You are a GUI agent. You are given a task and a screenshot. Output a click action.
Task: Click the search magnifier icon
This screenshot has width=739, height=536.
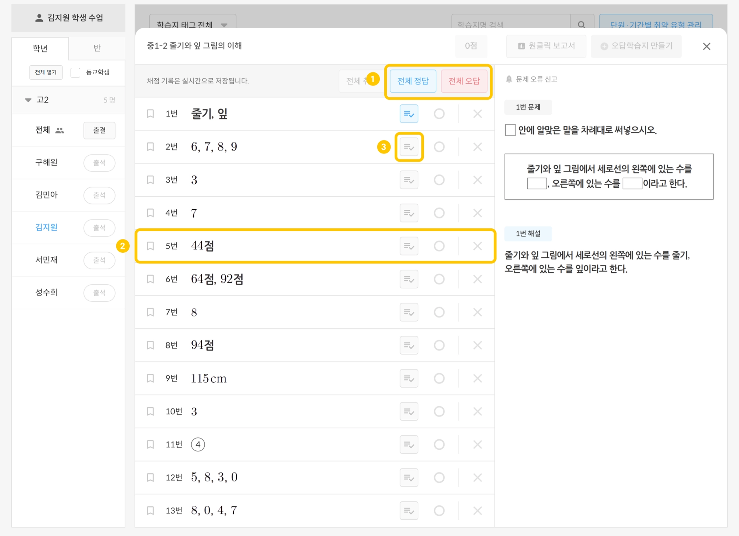(x=582, y=24)
